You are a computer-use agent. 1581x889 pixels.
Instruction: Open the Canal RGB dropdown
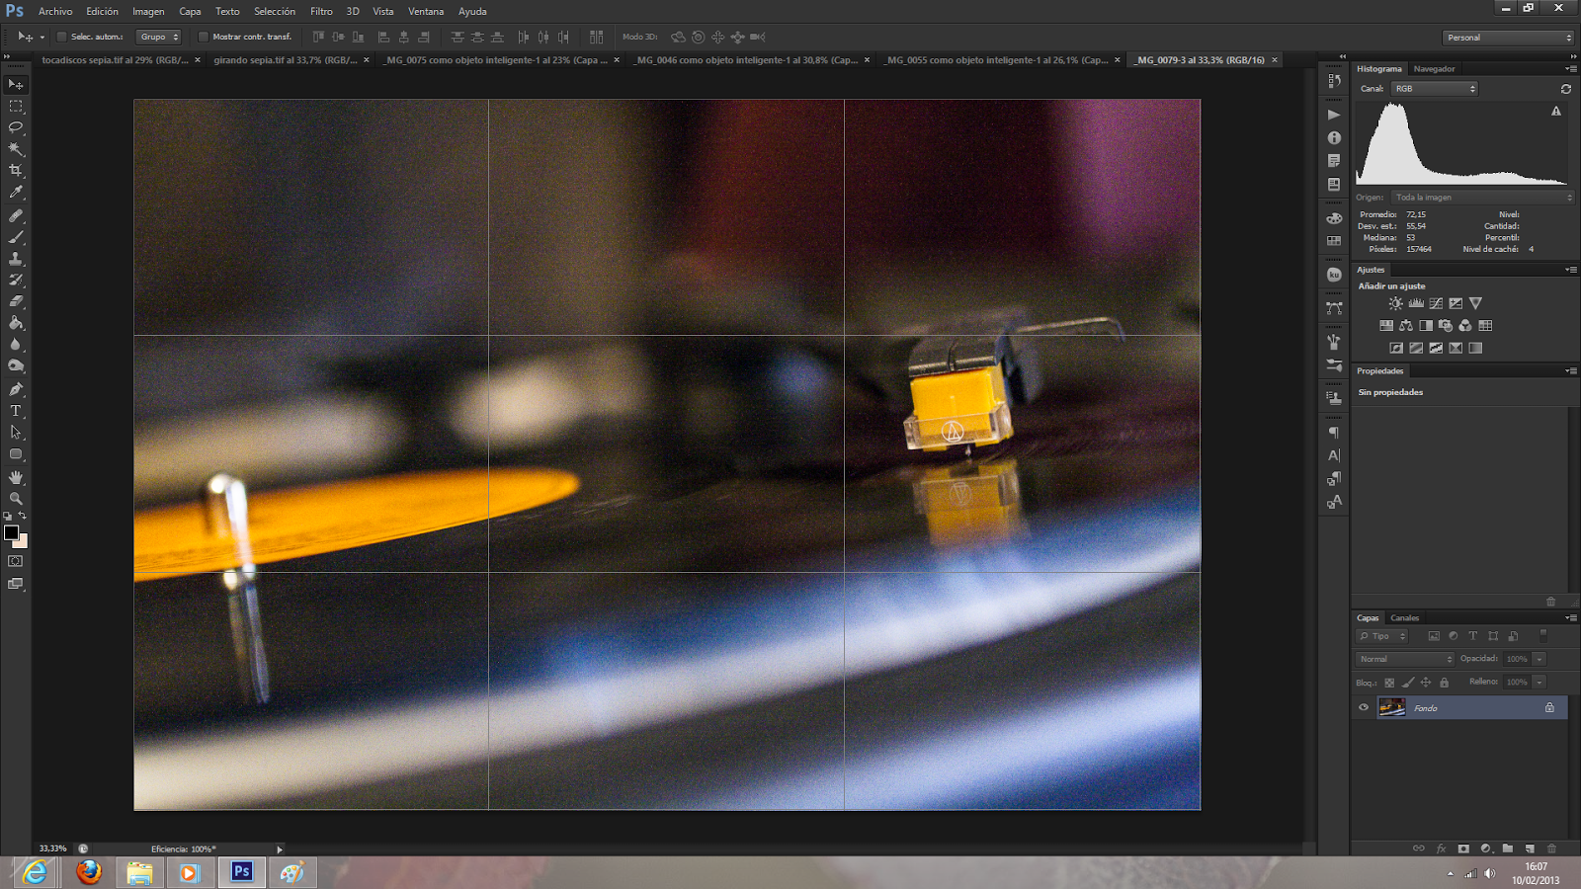1434,89
